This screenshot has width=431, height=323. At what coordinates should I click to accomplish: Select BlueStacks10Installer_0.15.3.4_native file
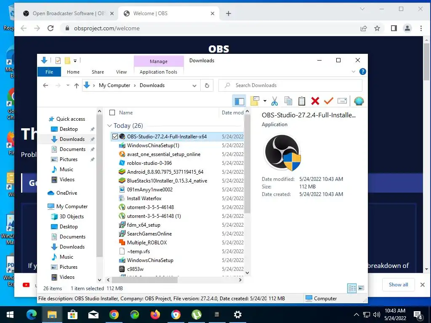[x=167, y=181]
